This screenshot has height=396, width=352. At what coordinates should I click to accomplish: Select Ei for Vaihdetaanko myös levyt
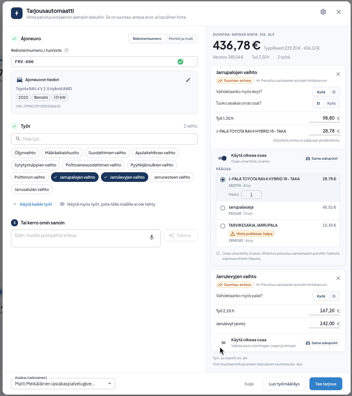pyautogui.click(x=334, y=92)
